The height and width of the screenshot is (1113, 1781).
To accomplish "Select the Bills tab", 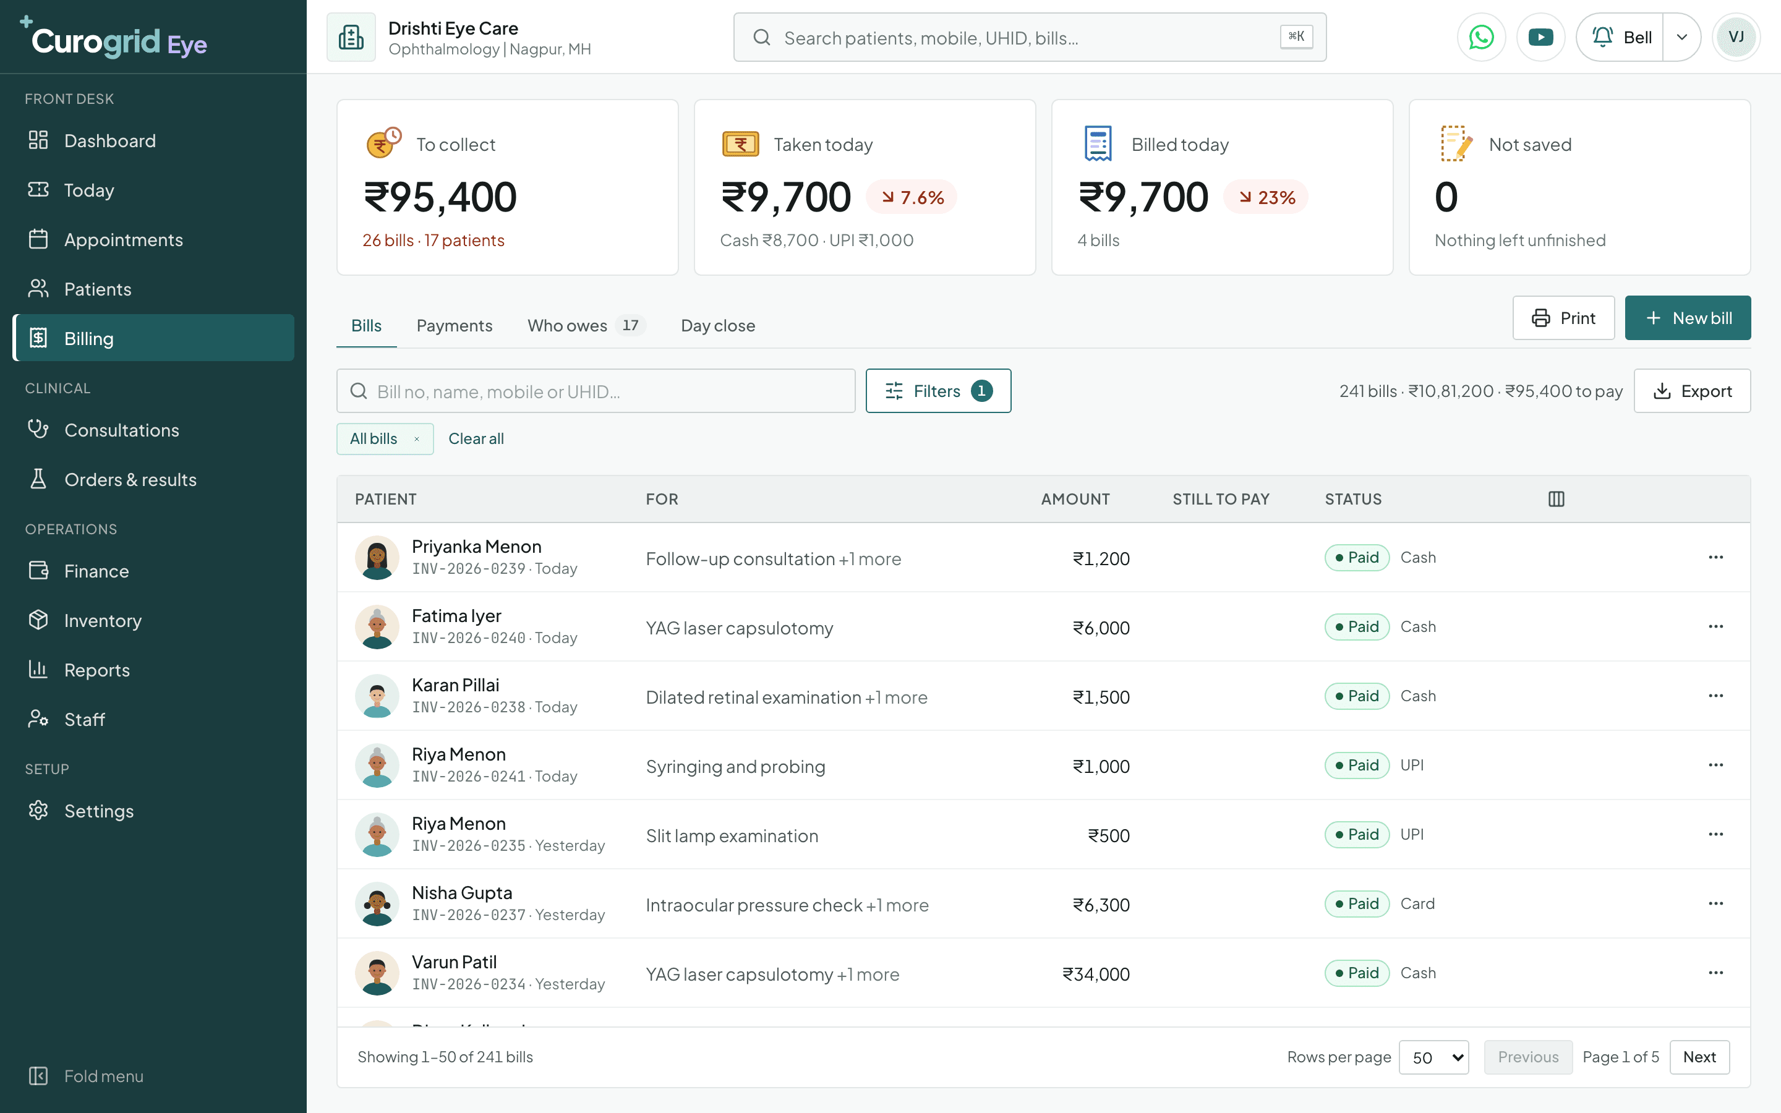I will click(365, 325).
